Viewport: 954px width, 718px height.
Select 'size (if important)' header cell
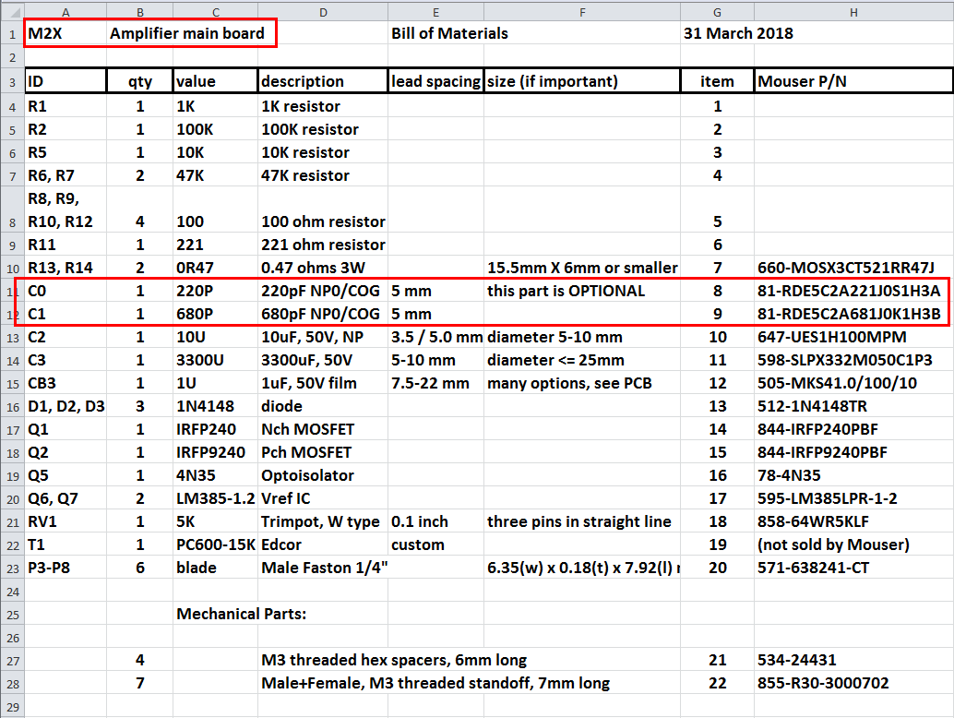click(582, 81)
